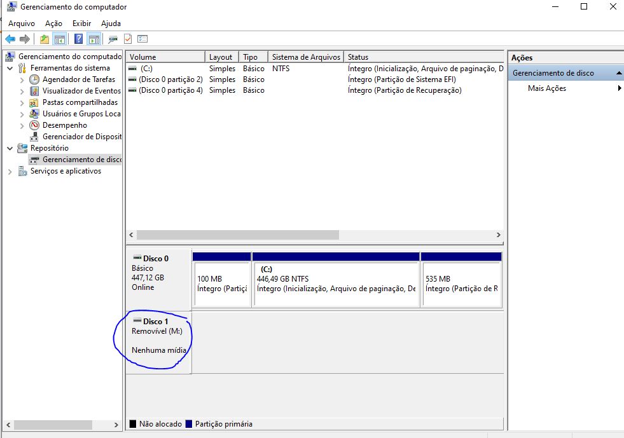This screenshot has width=624, height=438.
Task: Collapse the Repositório node
Action: pos(10,148)
